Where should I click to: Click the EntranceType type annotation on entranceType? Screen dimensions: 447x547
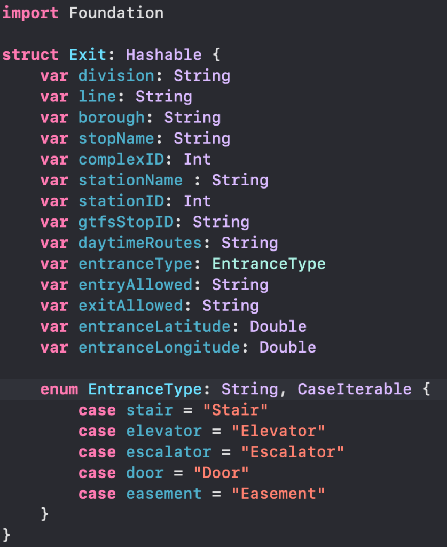tap(269, 264)
